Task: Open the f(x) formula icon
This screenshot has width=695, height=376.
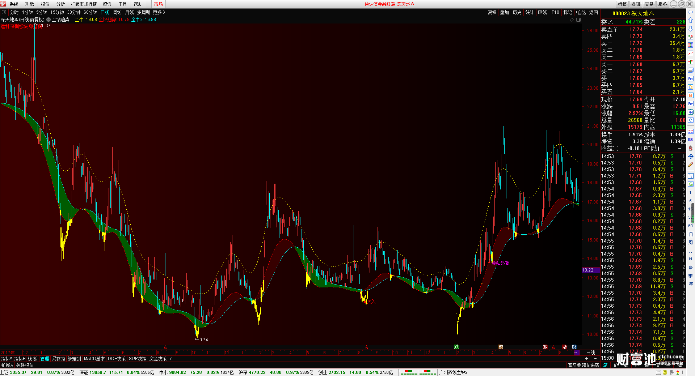Action: [x=691, y=112]
